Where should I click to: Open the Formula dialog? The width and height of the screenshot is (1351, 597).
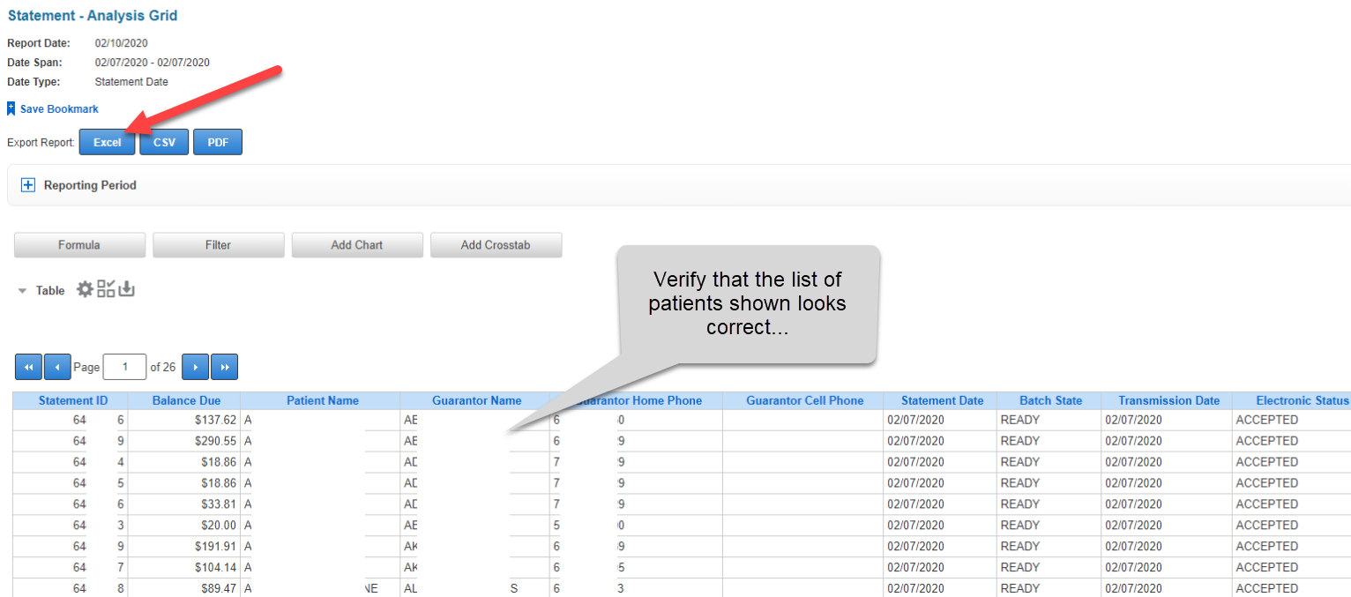point(79,245)
